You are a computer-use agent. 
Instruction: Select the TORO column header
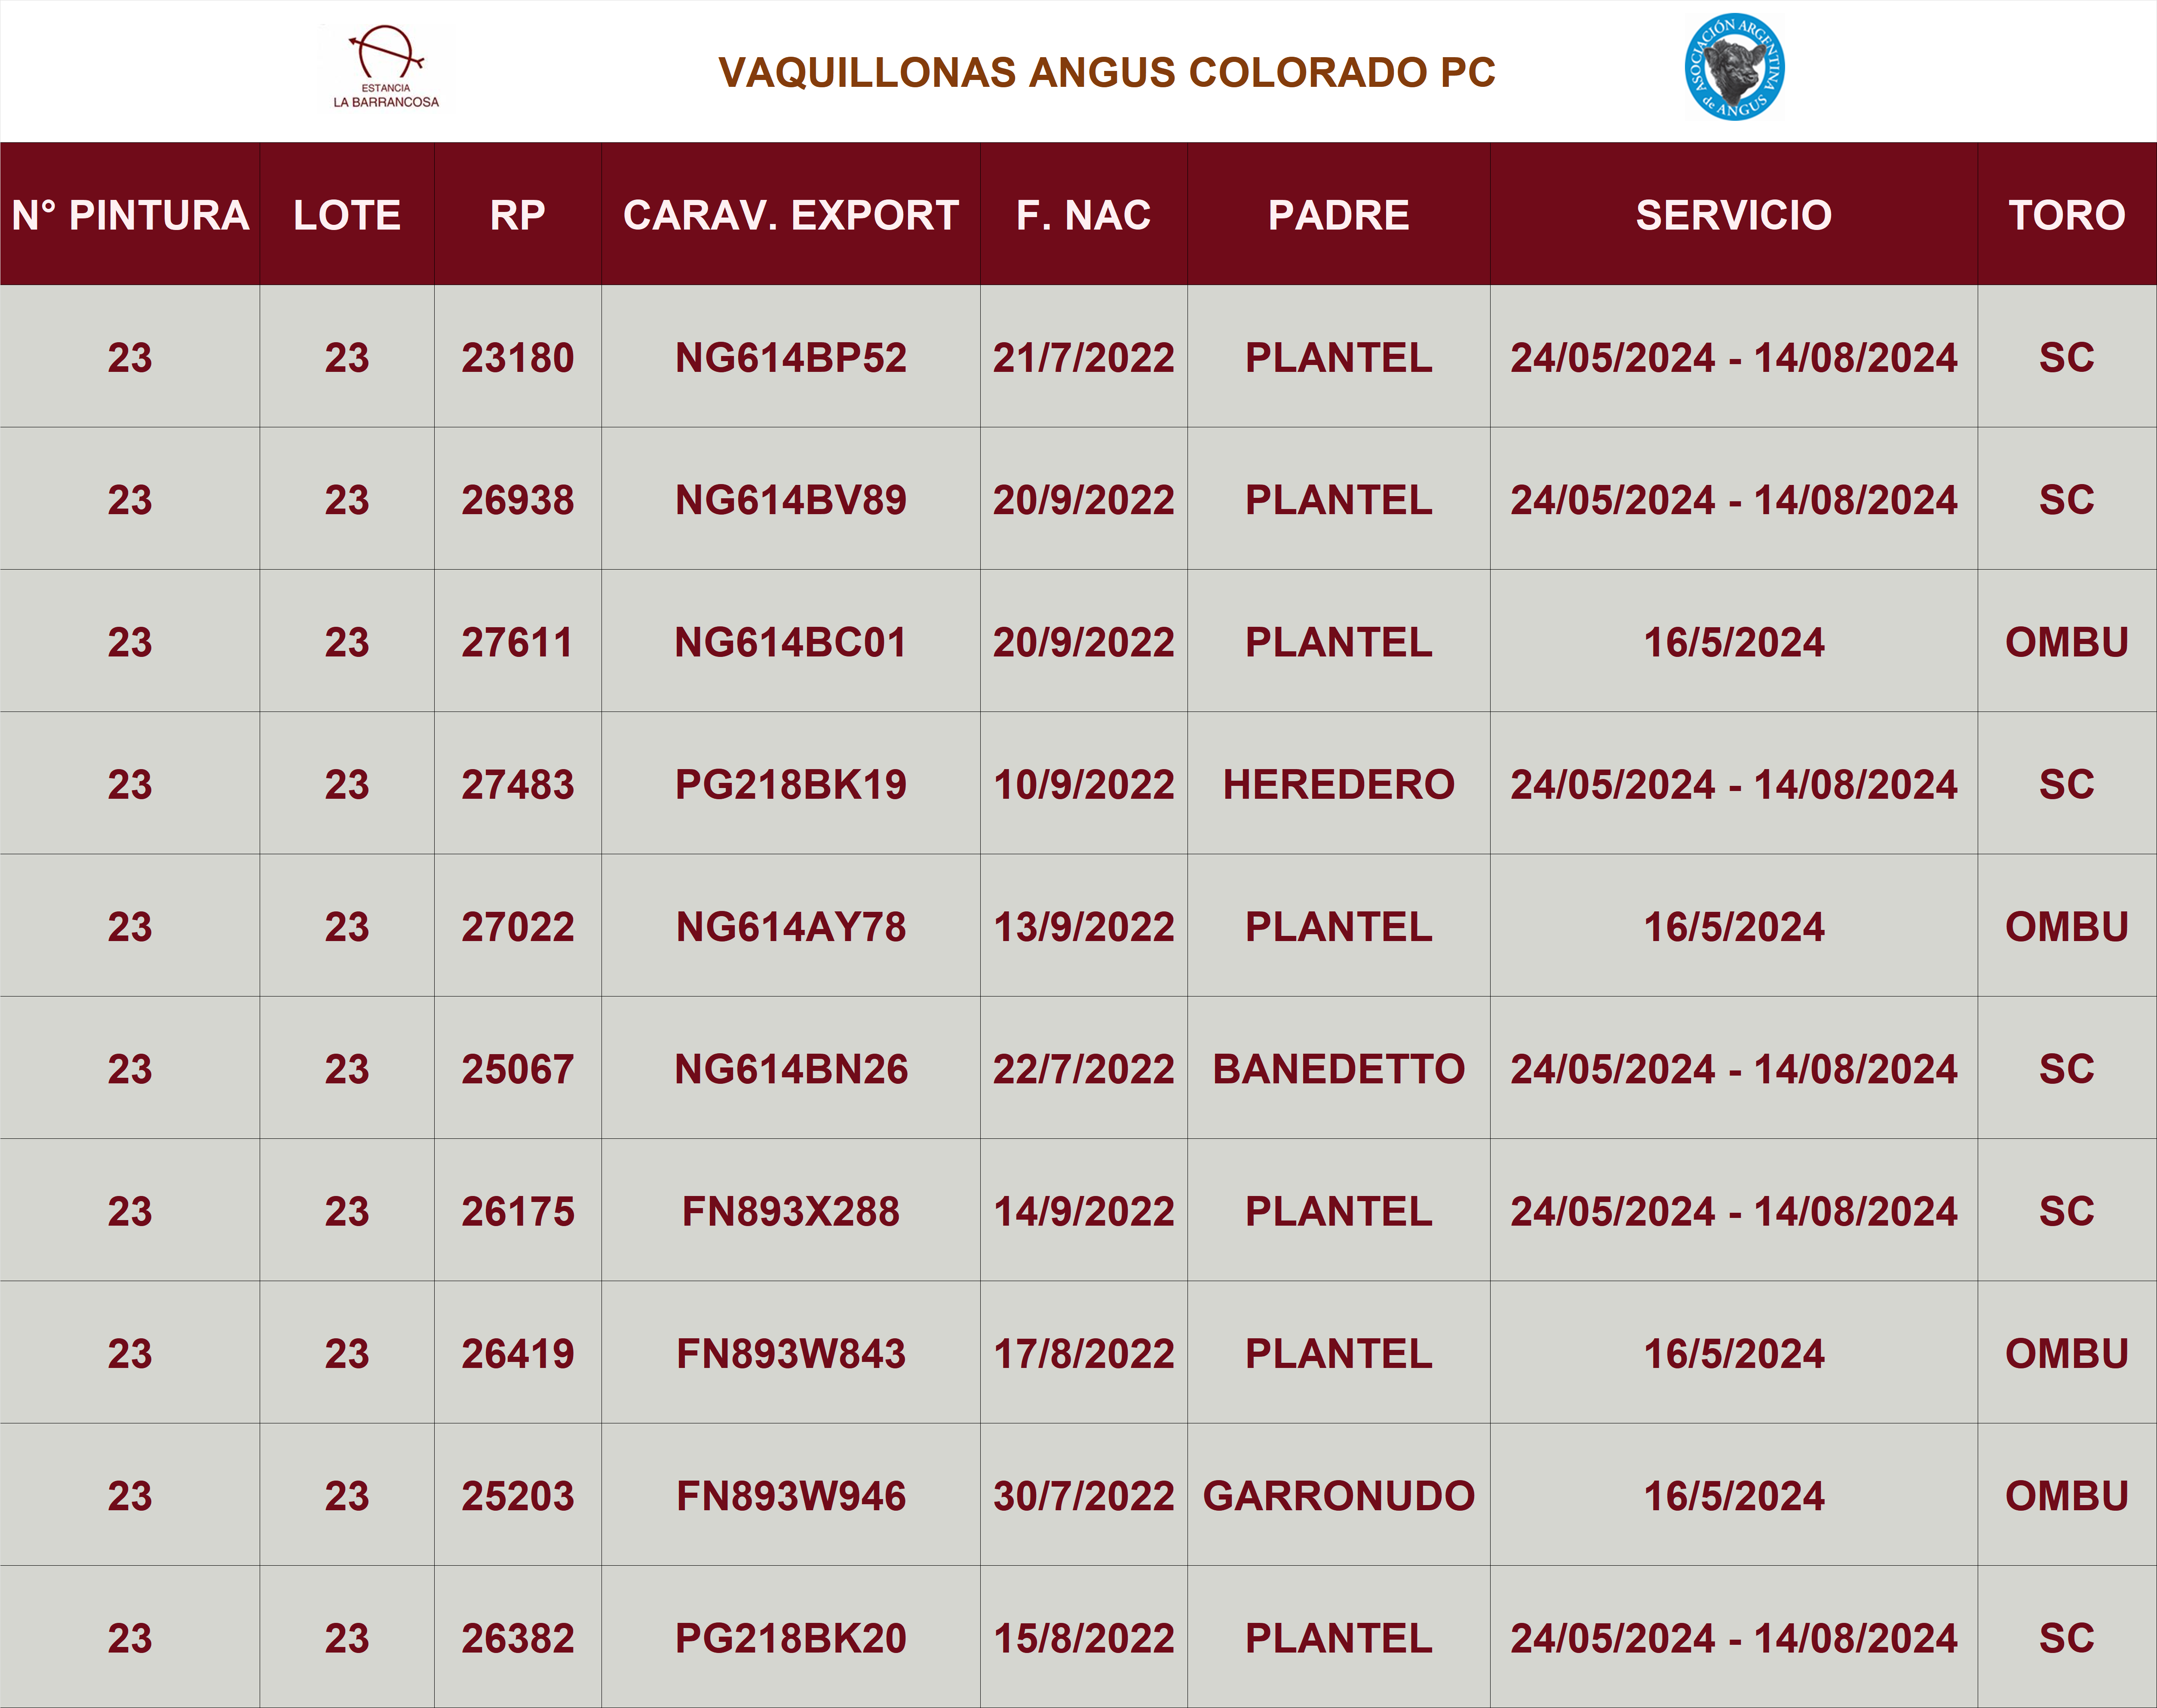pos(2066,215)
